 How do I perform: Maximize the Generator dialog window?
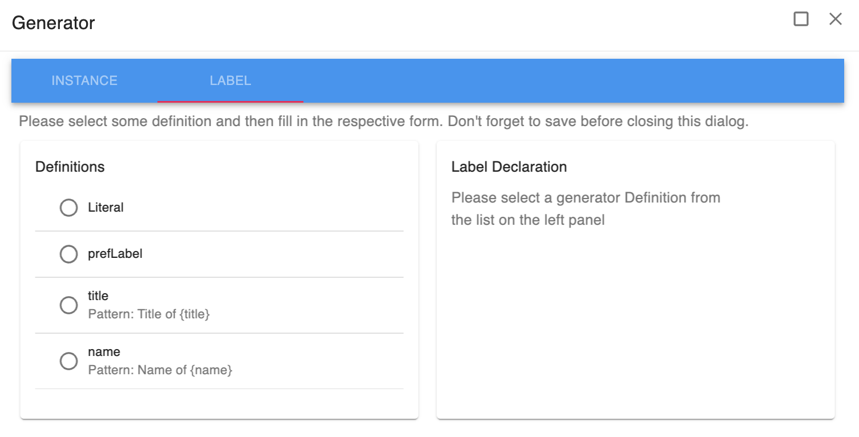pos(801,19)
